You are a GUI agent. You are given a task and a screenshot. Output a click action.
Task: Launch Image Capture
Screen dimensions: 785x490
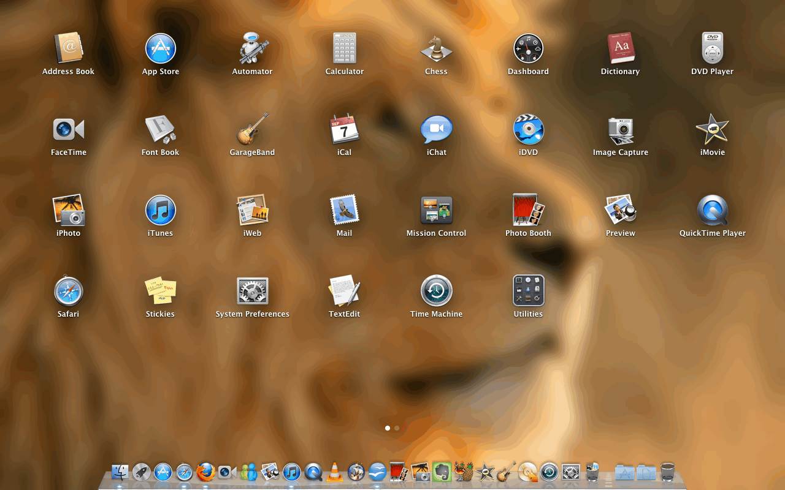[620, 129]
